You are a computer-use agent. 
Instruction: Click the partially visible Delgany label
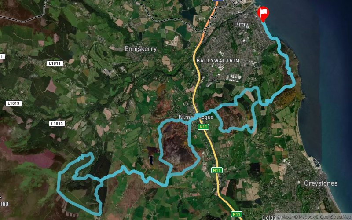(269, 217)
